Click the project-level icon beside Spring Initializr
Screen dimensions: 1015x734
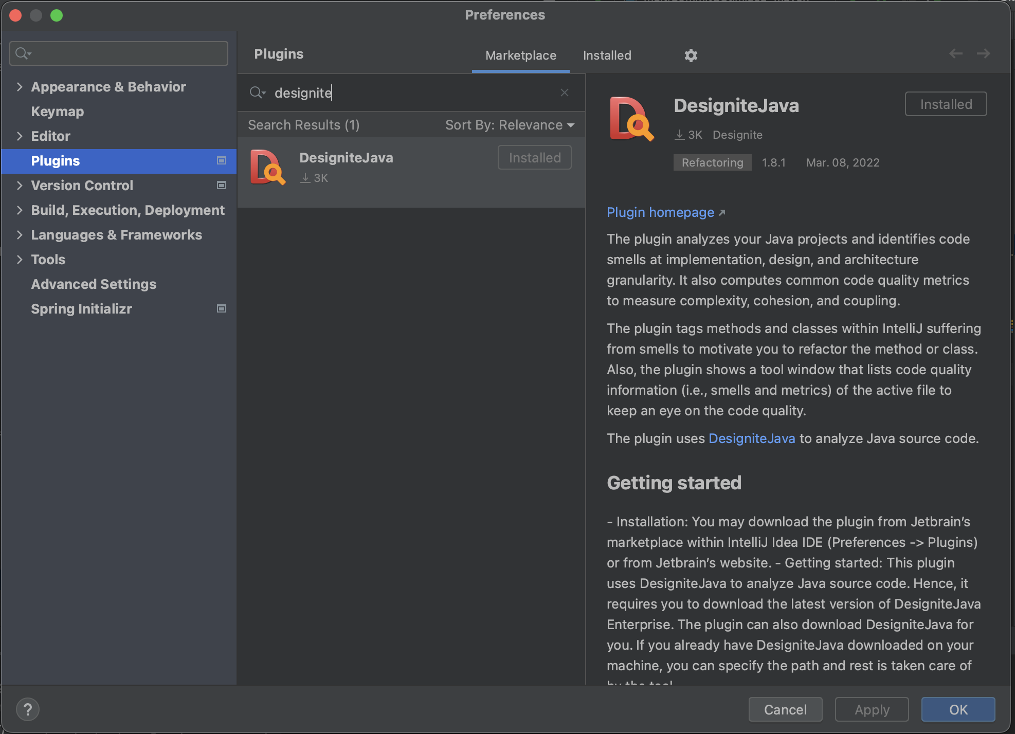(222, 309)
